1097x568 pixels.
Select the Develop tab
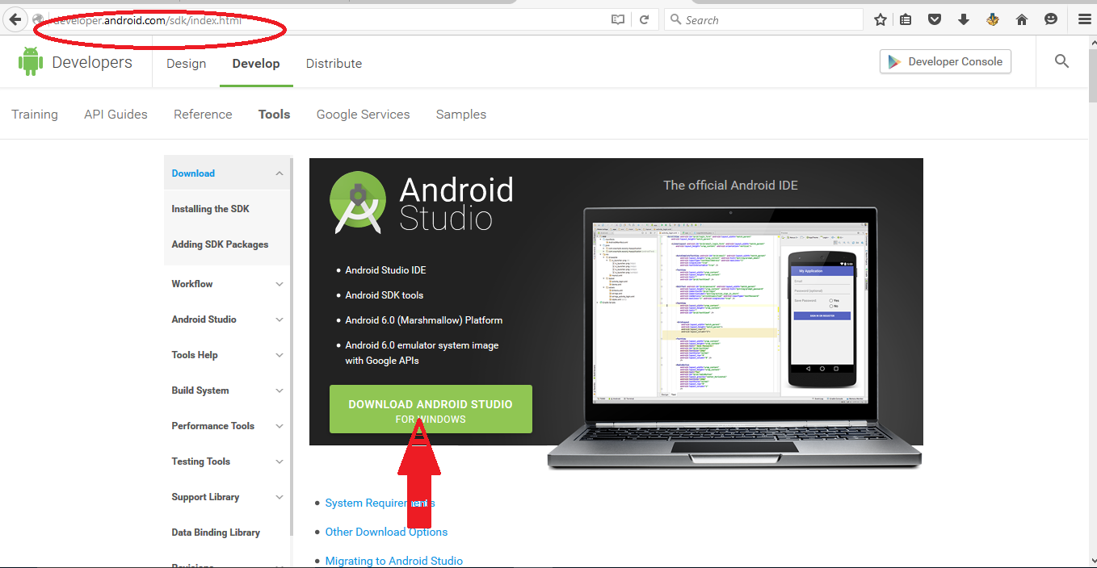[x=256, y=64]
